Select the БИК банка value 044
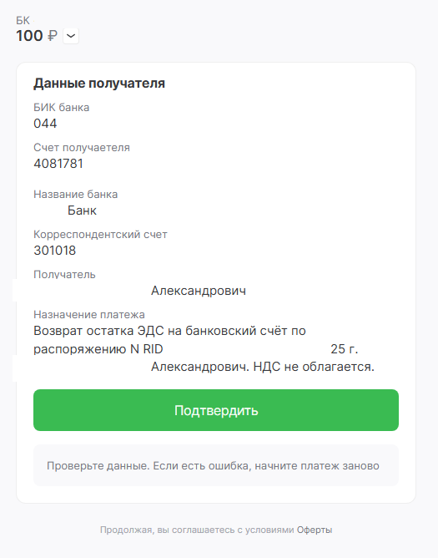The image size is (438, 558). point(45,124)
